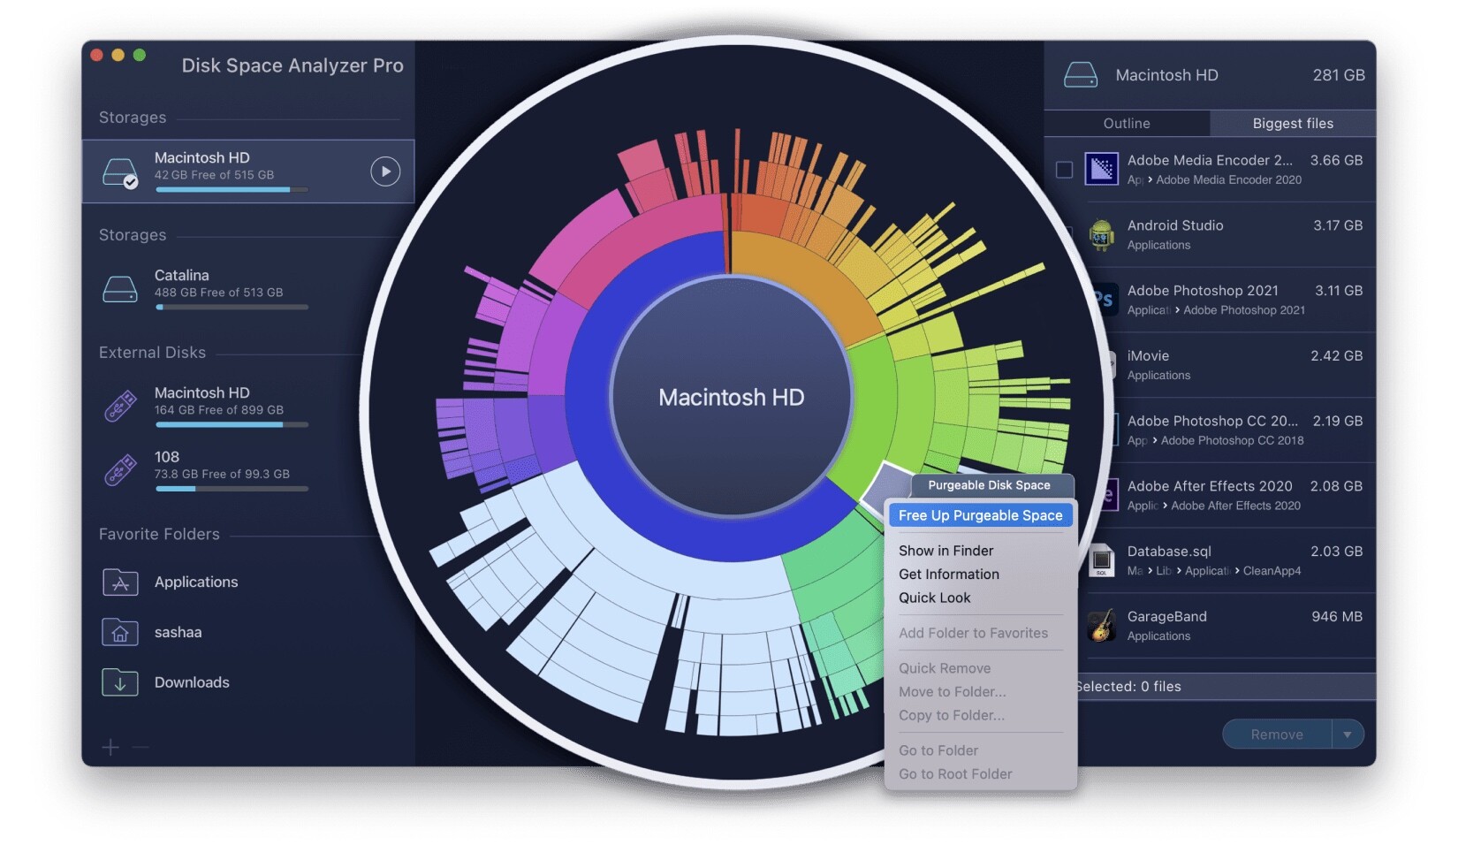
Task: Click the GarageBand guitar icon
Action: coord(1101,626)
